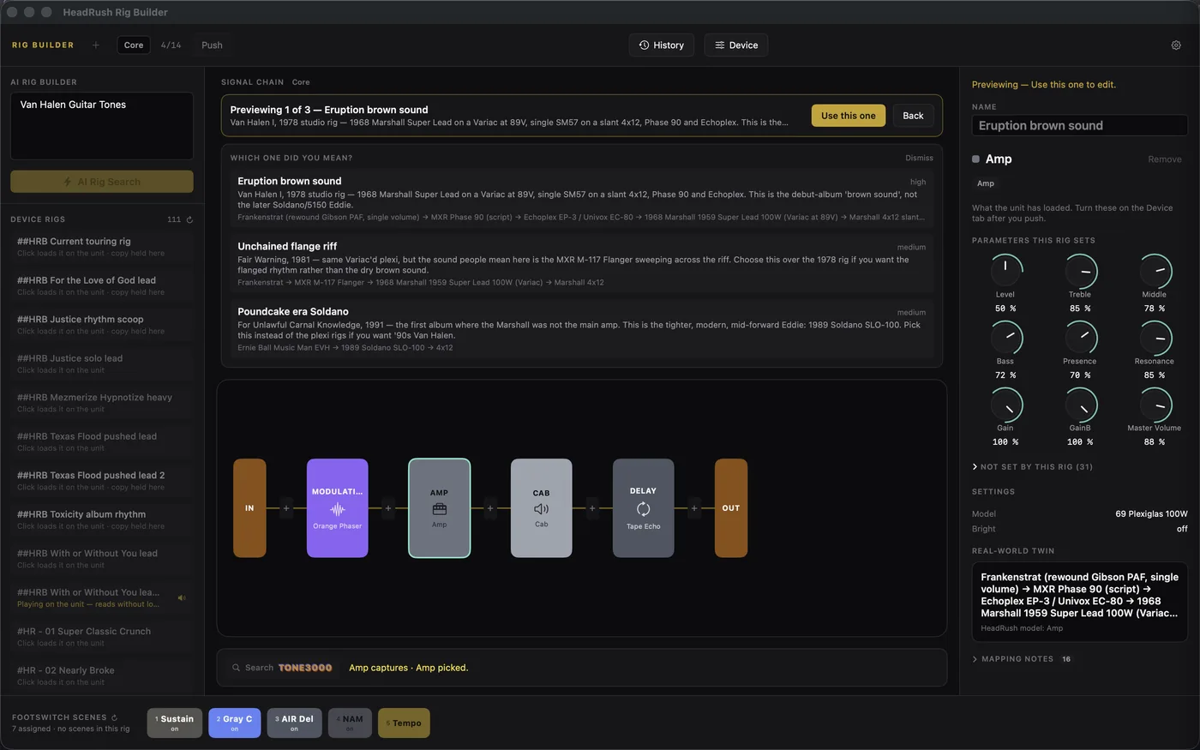The width and height of the screenshot is (1200, 750).
Task: Click the AI Rig Search button
Action: tap(102, 182)
